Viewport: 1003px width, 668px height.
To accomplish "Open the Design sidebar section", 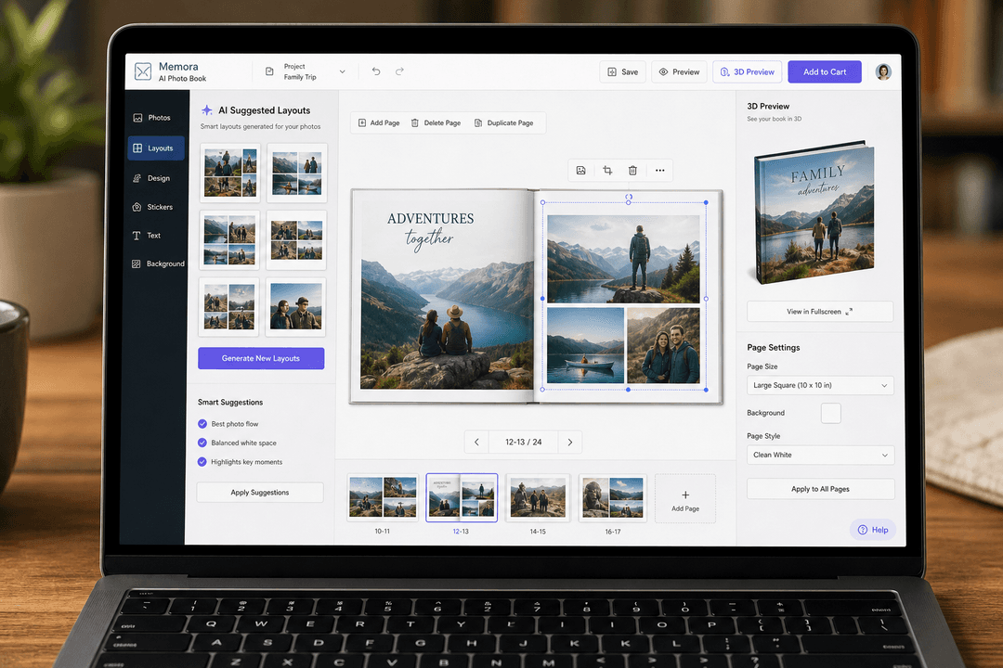I will [152, 178].
